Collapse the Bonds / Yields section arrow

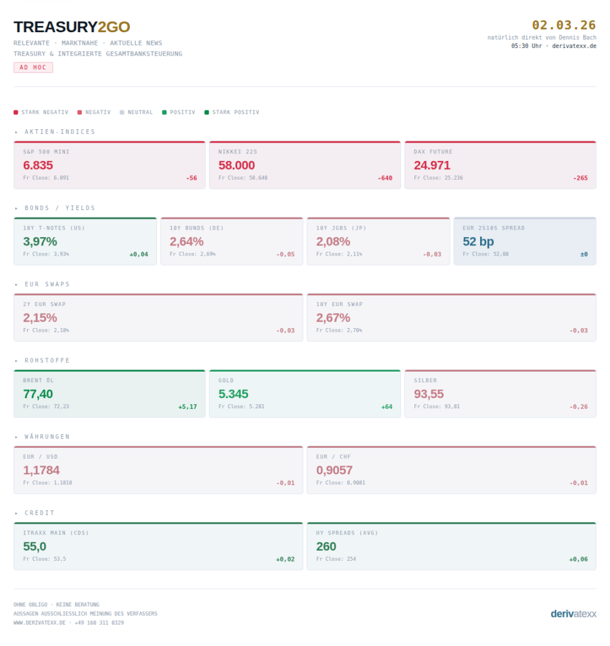pos(16,208)
